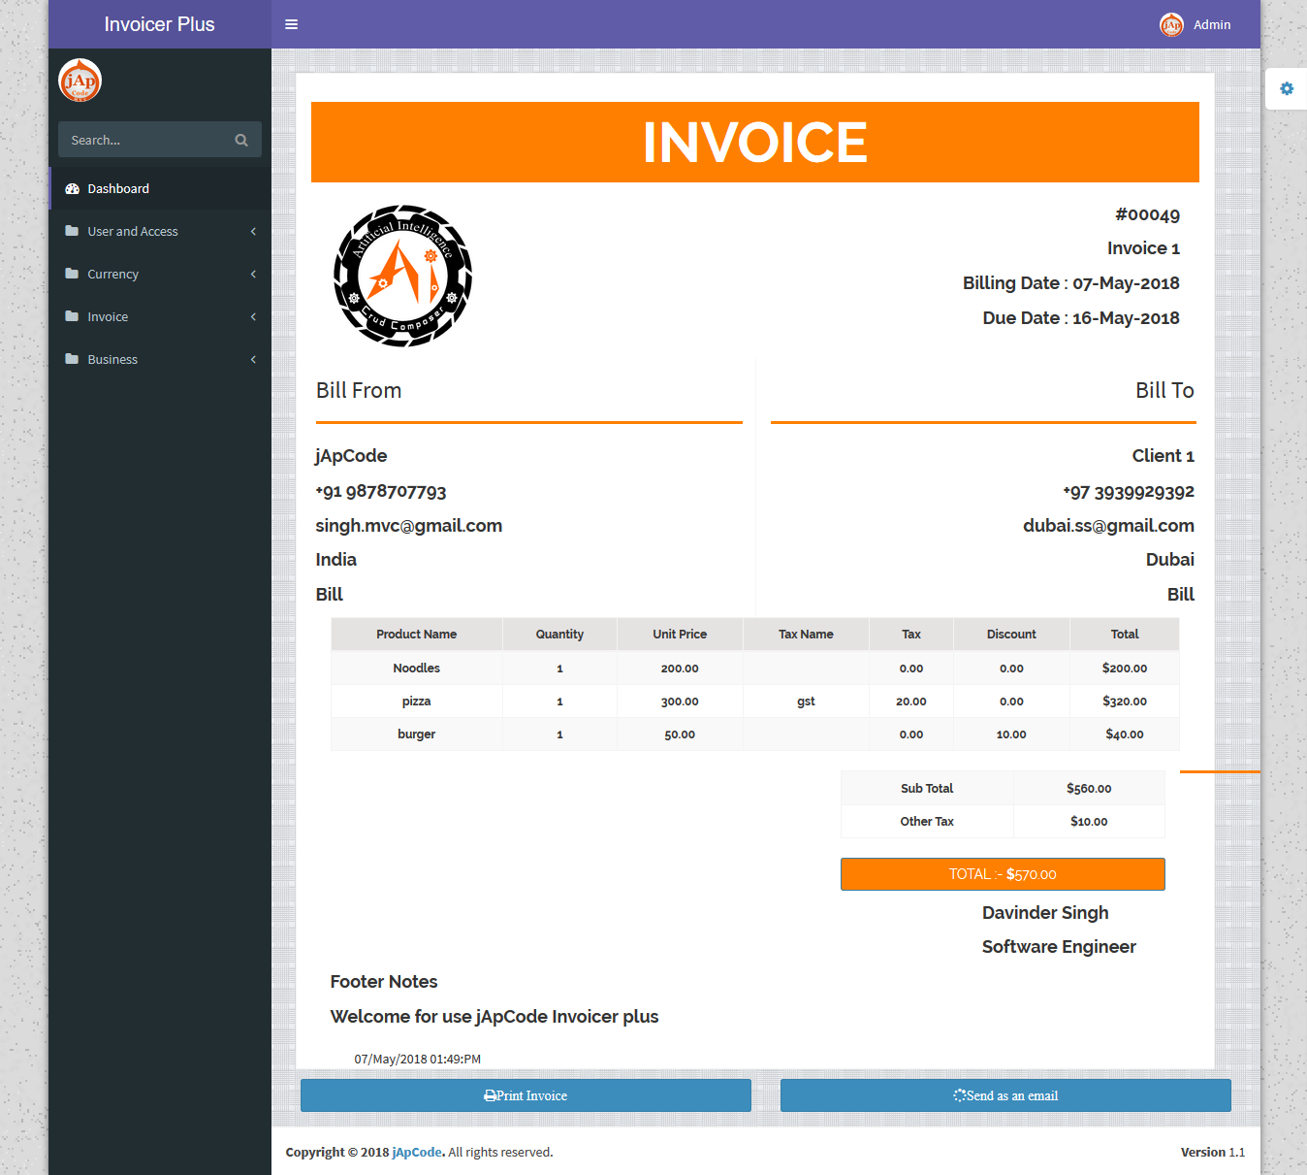Select the User and Access folder icon
This screenshot has width=1307, height=1175.
72,231
